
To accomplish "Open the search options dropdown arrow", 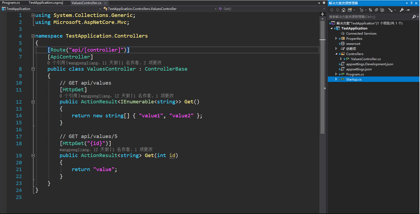I will click(418, 17).
